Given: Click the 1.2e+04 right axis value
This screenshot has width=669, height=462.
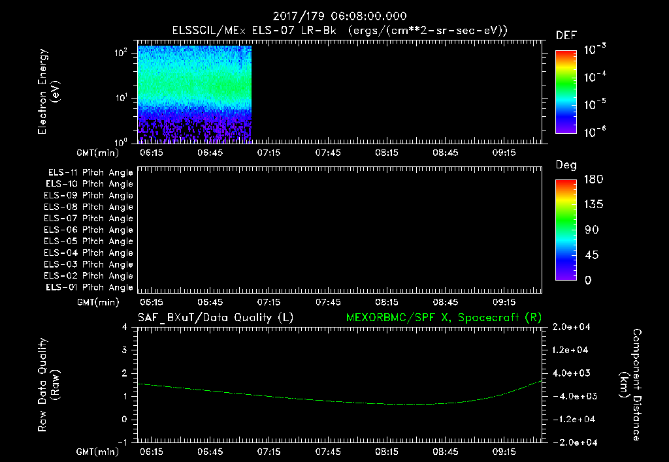Looking at the screenshot, I should [x=571, y=350].
